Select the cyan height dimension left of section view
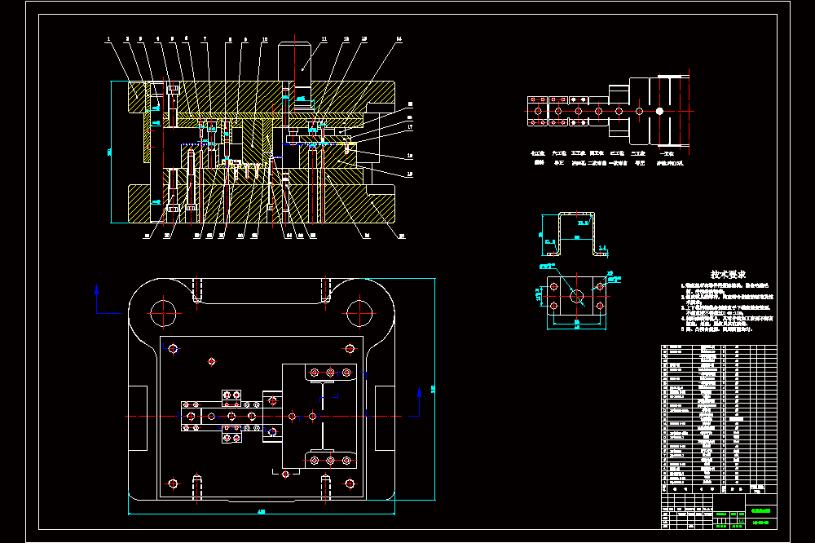Viewport: 815px width, 543px height. click(110, 152)
